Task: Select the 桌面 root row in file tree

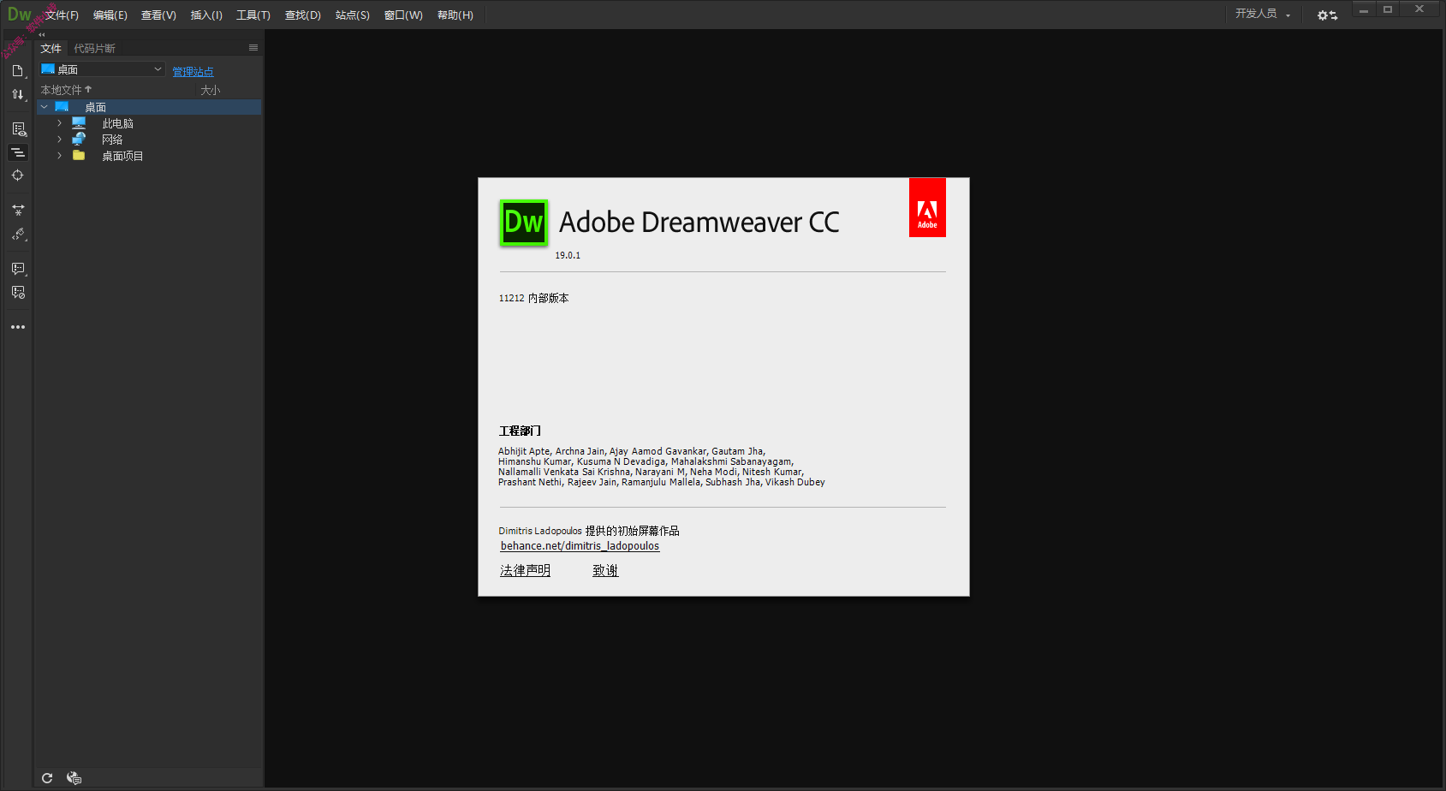Action: [149, 107]
